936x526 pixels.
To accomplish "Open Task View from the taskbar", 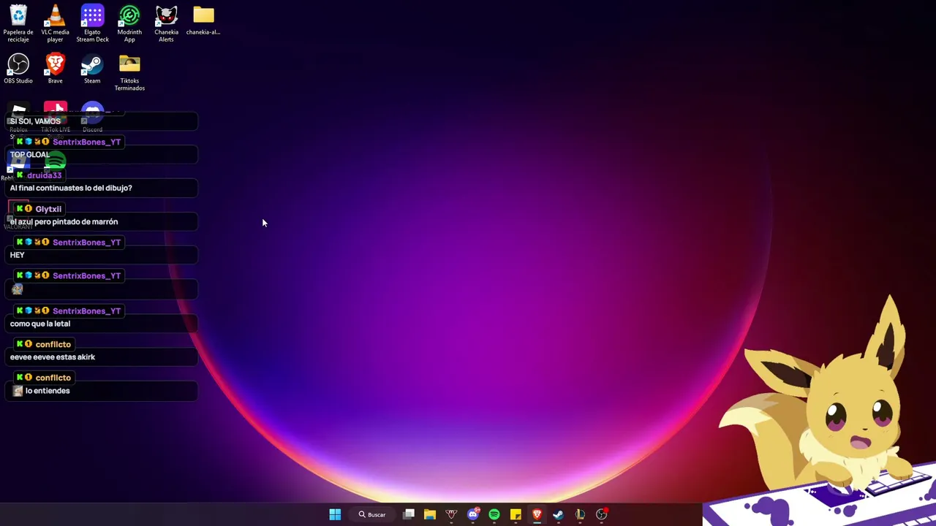I will (x=409, y=514).
